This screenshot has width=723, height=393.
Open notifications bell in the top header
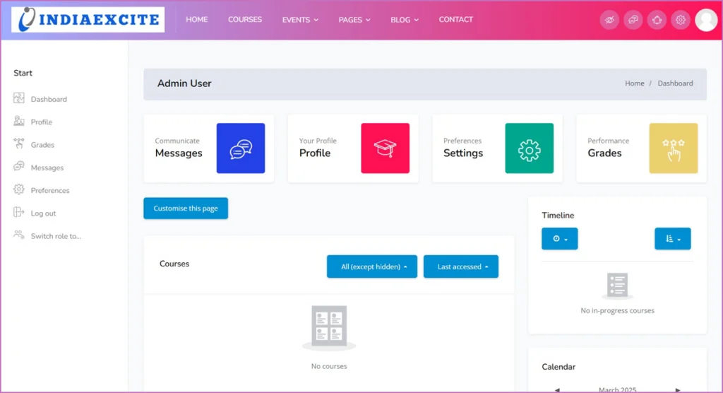click(x=657, y=20)
